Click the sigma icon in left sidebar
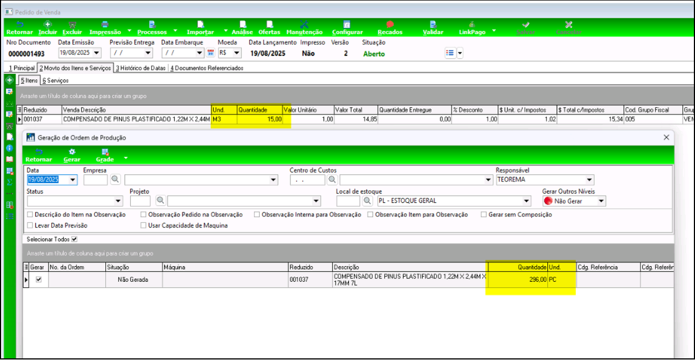 tap(9, 182)
